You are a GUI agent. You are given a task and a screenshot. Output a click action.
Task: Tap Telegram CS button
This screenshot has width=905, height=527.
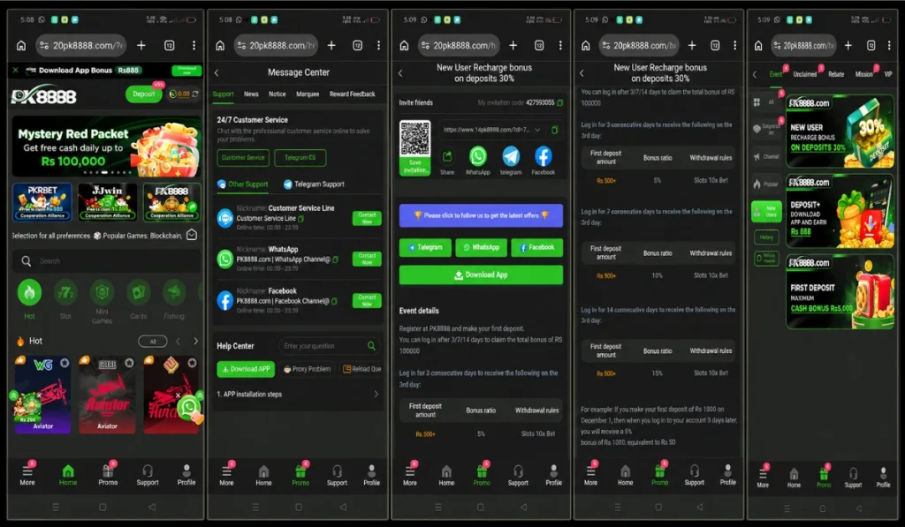[x=300, y=157]
